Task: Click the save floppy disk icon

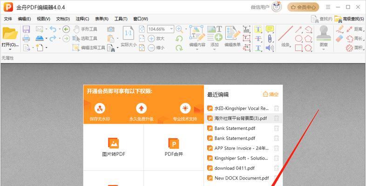Action: [26, 29]
